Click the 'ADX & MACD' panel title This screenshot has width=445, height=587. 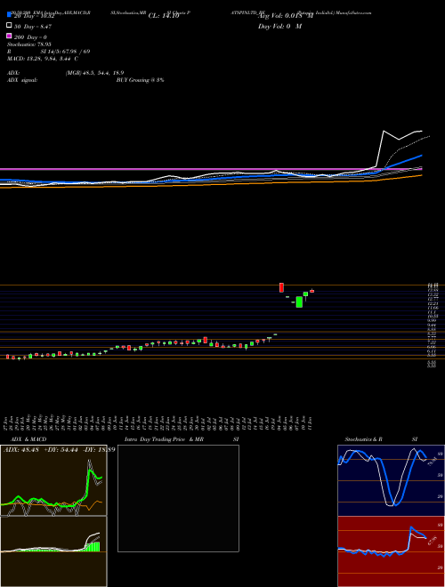tap(28, 439)
